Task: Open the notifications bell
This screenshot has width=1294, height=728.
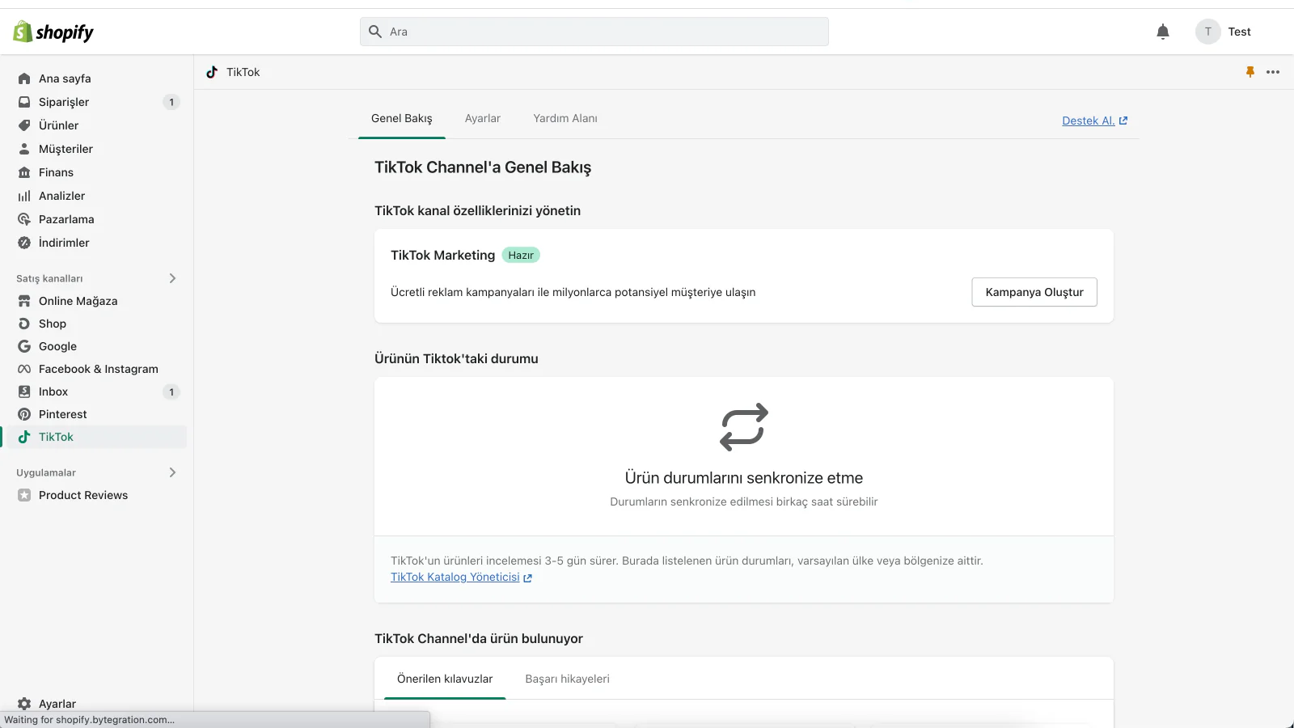Action: point(1163,32)
